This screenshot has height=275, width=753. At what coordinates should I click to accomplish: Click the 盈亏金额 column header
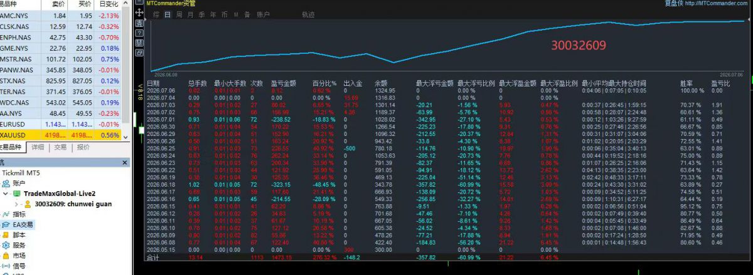tap(284, 83)
